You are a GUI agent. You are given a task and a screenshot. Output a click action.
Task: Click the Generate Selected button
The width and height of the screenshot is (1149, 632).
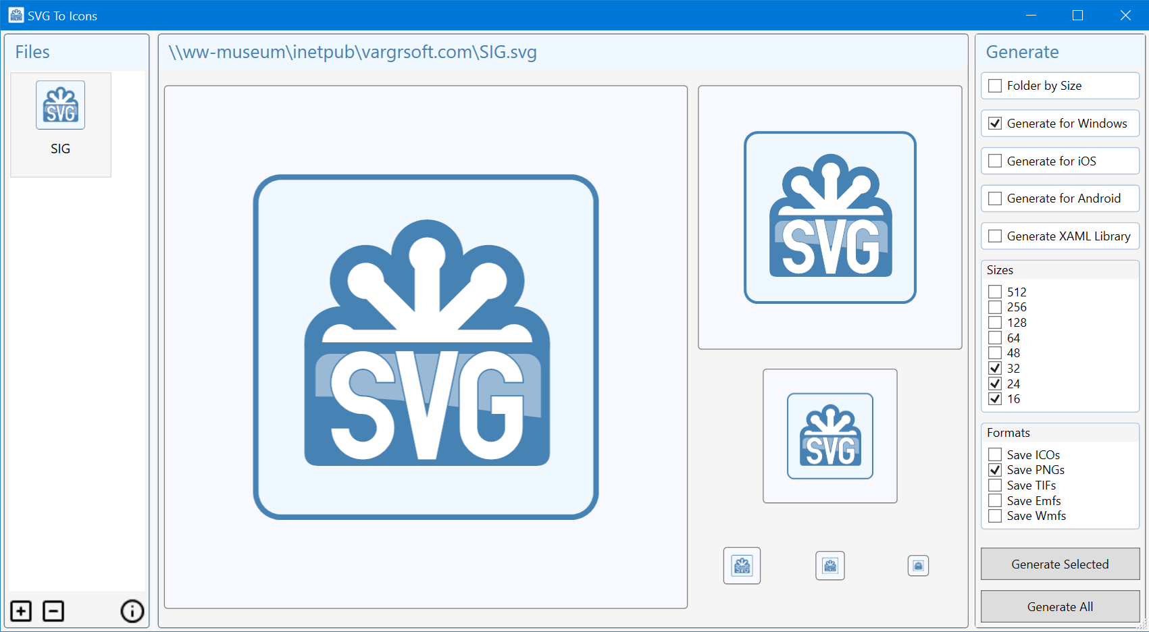[1060, 564]
